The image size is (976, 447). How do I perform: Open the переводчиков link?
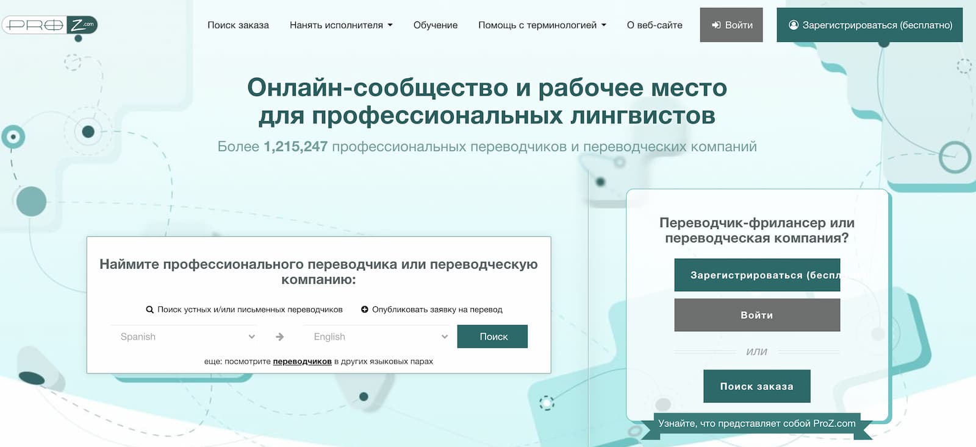pyautogui.click(x=302, y=361)
